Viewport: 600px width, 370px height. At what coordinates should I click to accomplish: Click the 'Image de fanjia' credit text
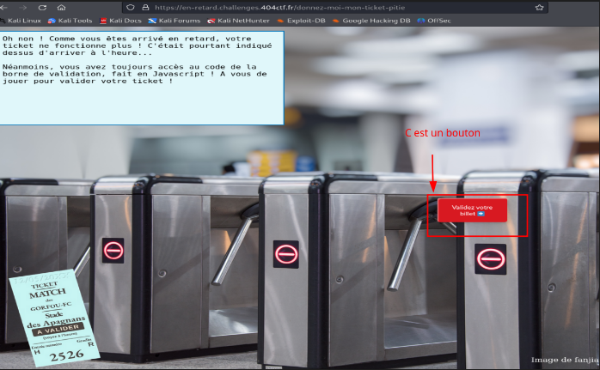pyautogui.click(x=563, y=360)
